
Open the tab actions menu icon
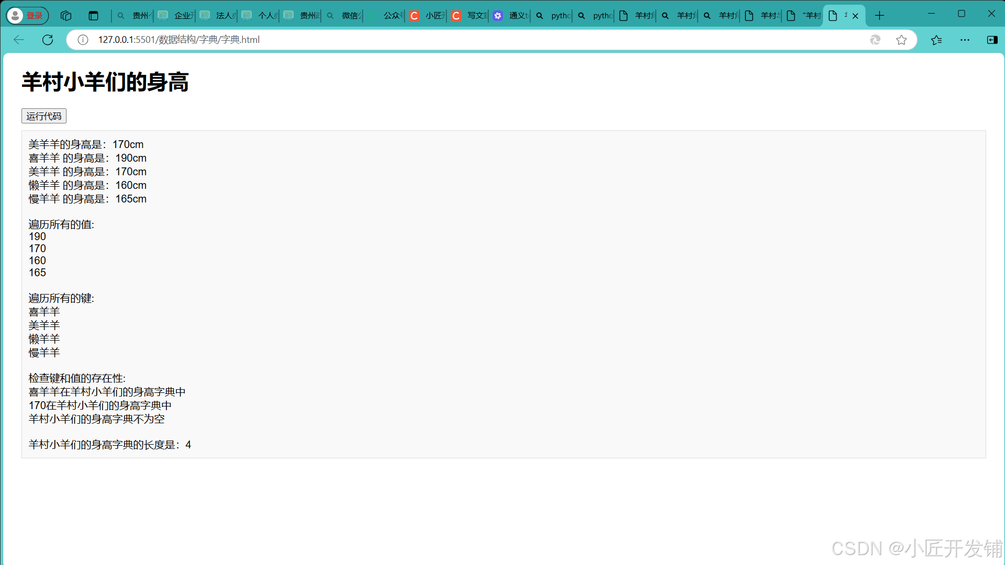click(x=93, y=16)
